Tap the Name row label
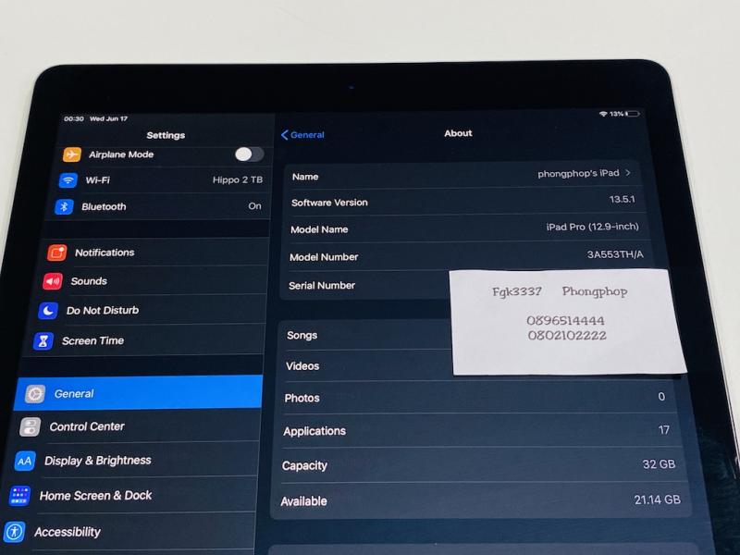The width and height of the screenshot is (740, 555). click(305, 177)
